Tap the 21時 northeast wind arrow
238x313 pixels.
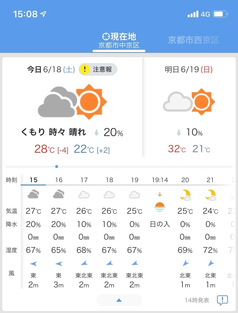coord(210,263)
